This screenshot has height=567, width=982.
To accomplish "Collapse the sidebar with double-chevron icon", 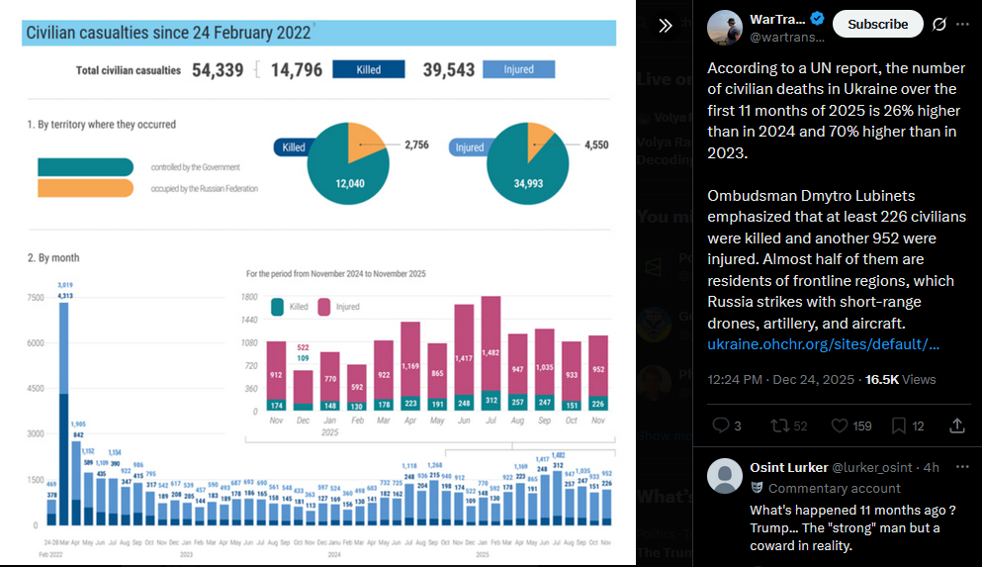I will coord(666,26).
